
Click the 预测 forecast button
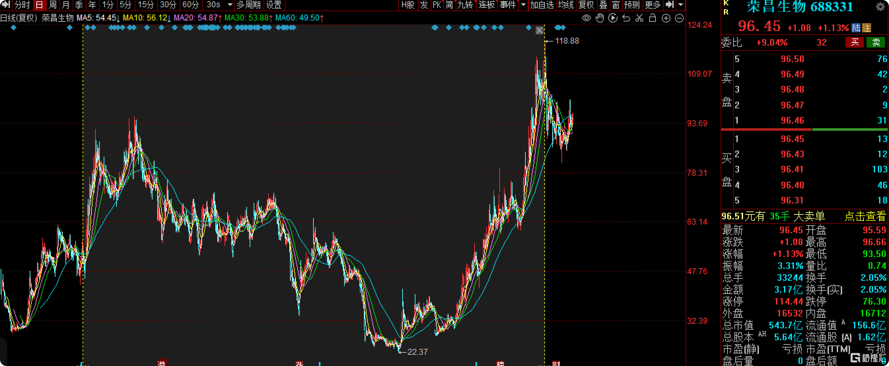[x=632, y=5]
